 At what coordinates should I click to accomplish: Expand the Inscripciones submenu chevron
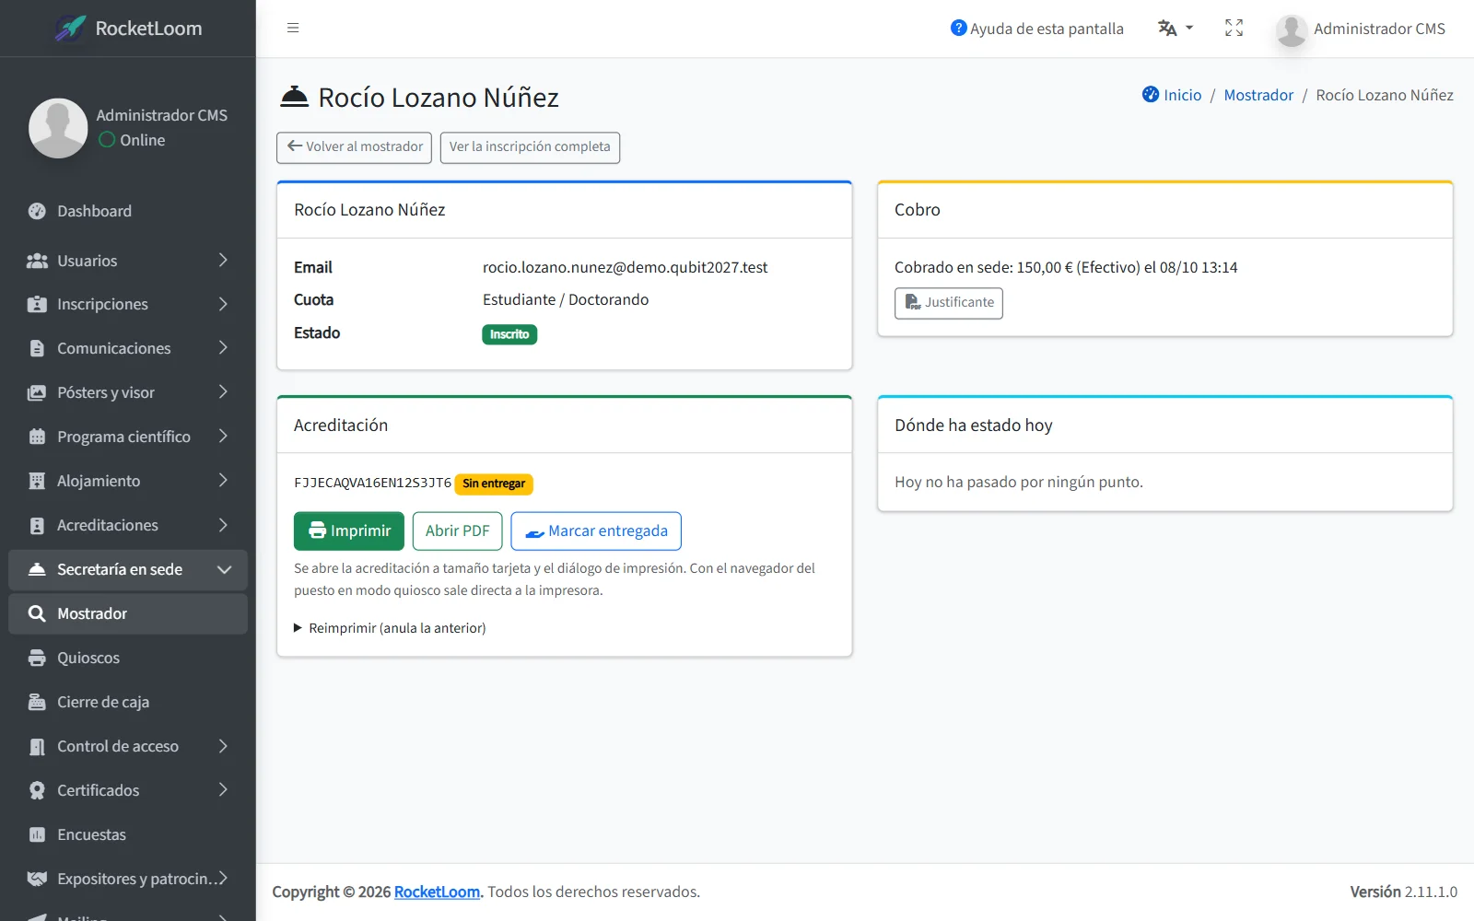pos(223,304)
